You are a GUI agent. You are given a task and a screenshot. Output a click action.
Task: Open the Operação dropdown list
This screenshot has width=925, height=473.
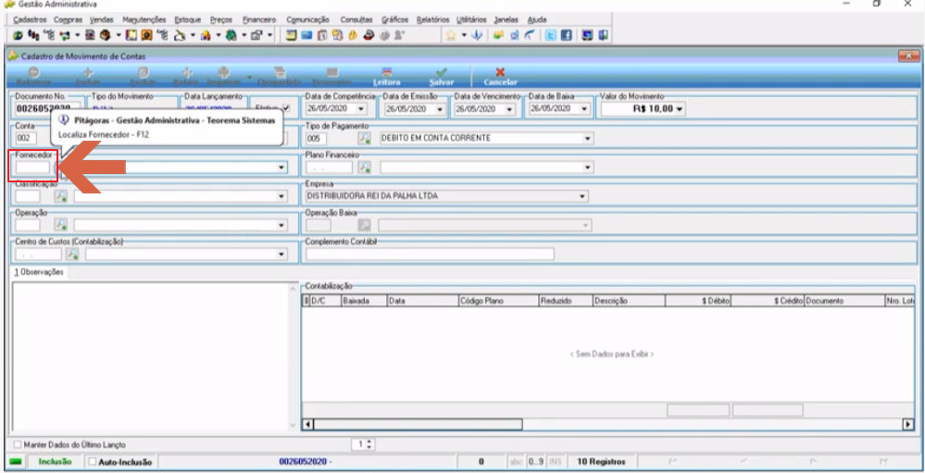[x=281, y=225]
